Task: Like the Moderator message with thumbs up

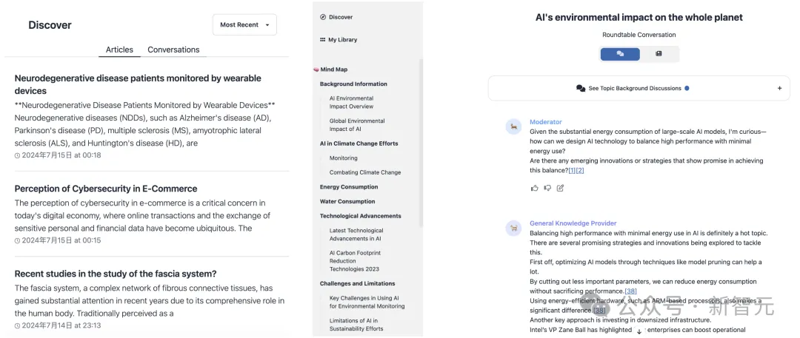Action: (x=534, y=188)
